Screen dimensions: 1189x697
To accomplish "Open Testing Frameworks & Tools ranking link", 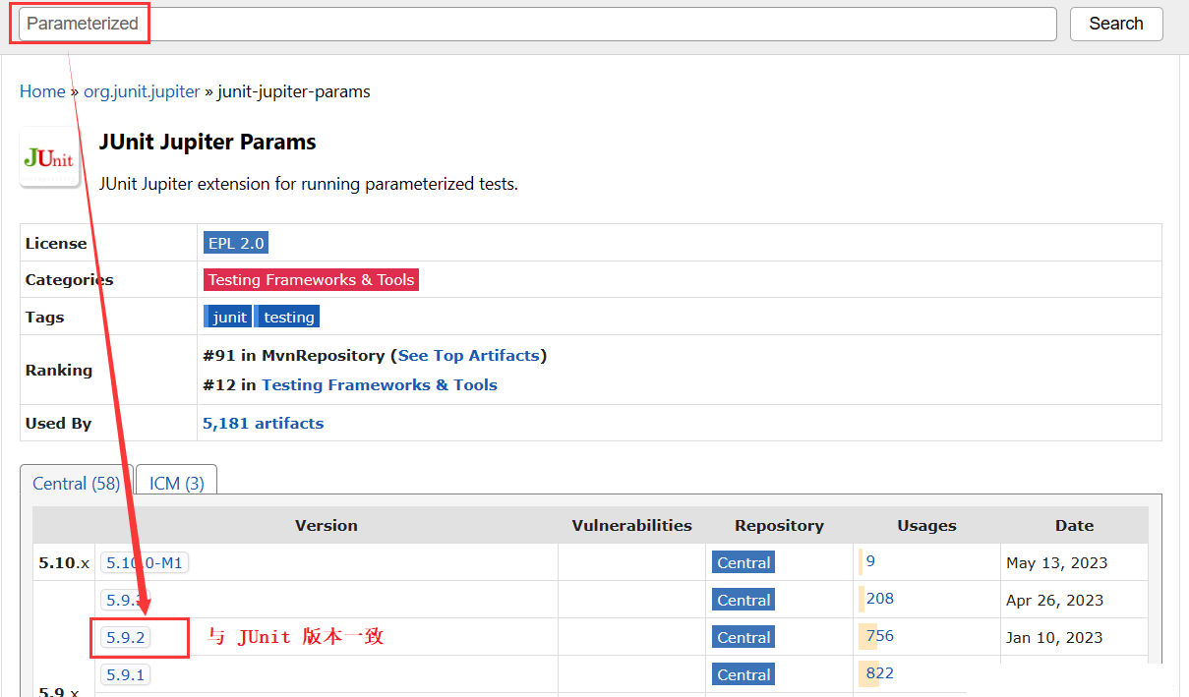I will 379,385.
